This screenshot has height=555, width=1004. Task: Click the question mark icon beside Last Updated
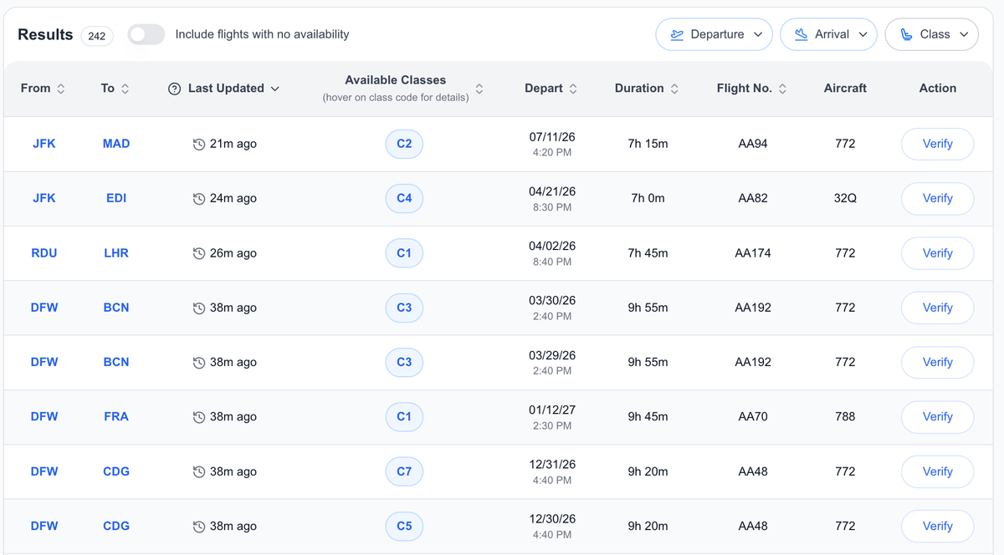tap(174, 88)
